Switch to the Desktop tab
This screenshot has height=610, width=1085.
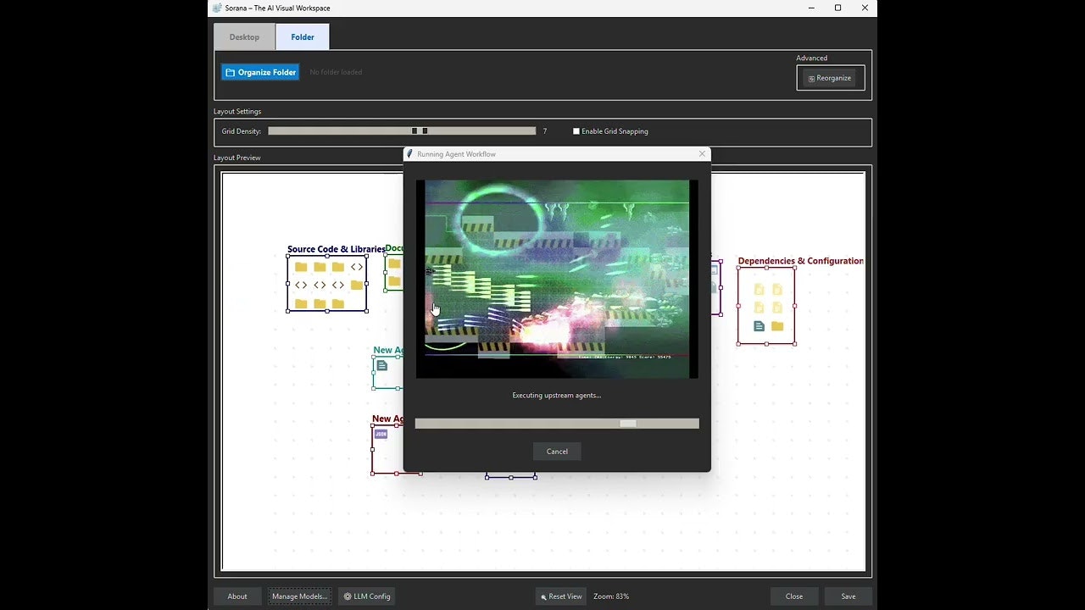click(244, 37)
